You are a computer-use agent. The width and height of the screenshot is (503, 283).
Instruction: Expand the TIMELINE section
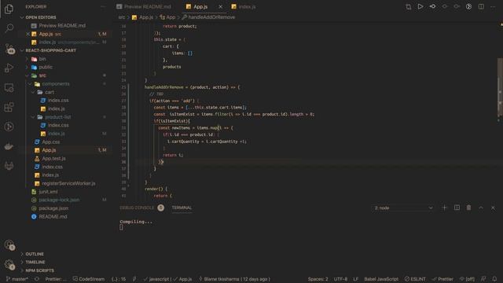pyautogui.click(x=35, y=262)
